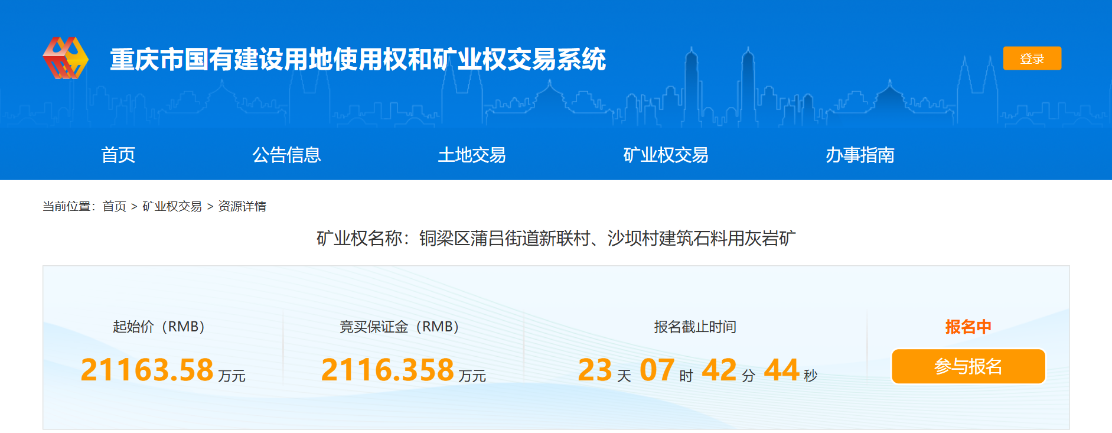Open 矿业权交易 in the main navigation bar

pos(666,155)
